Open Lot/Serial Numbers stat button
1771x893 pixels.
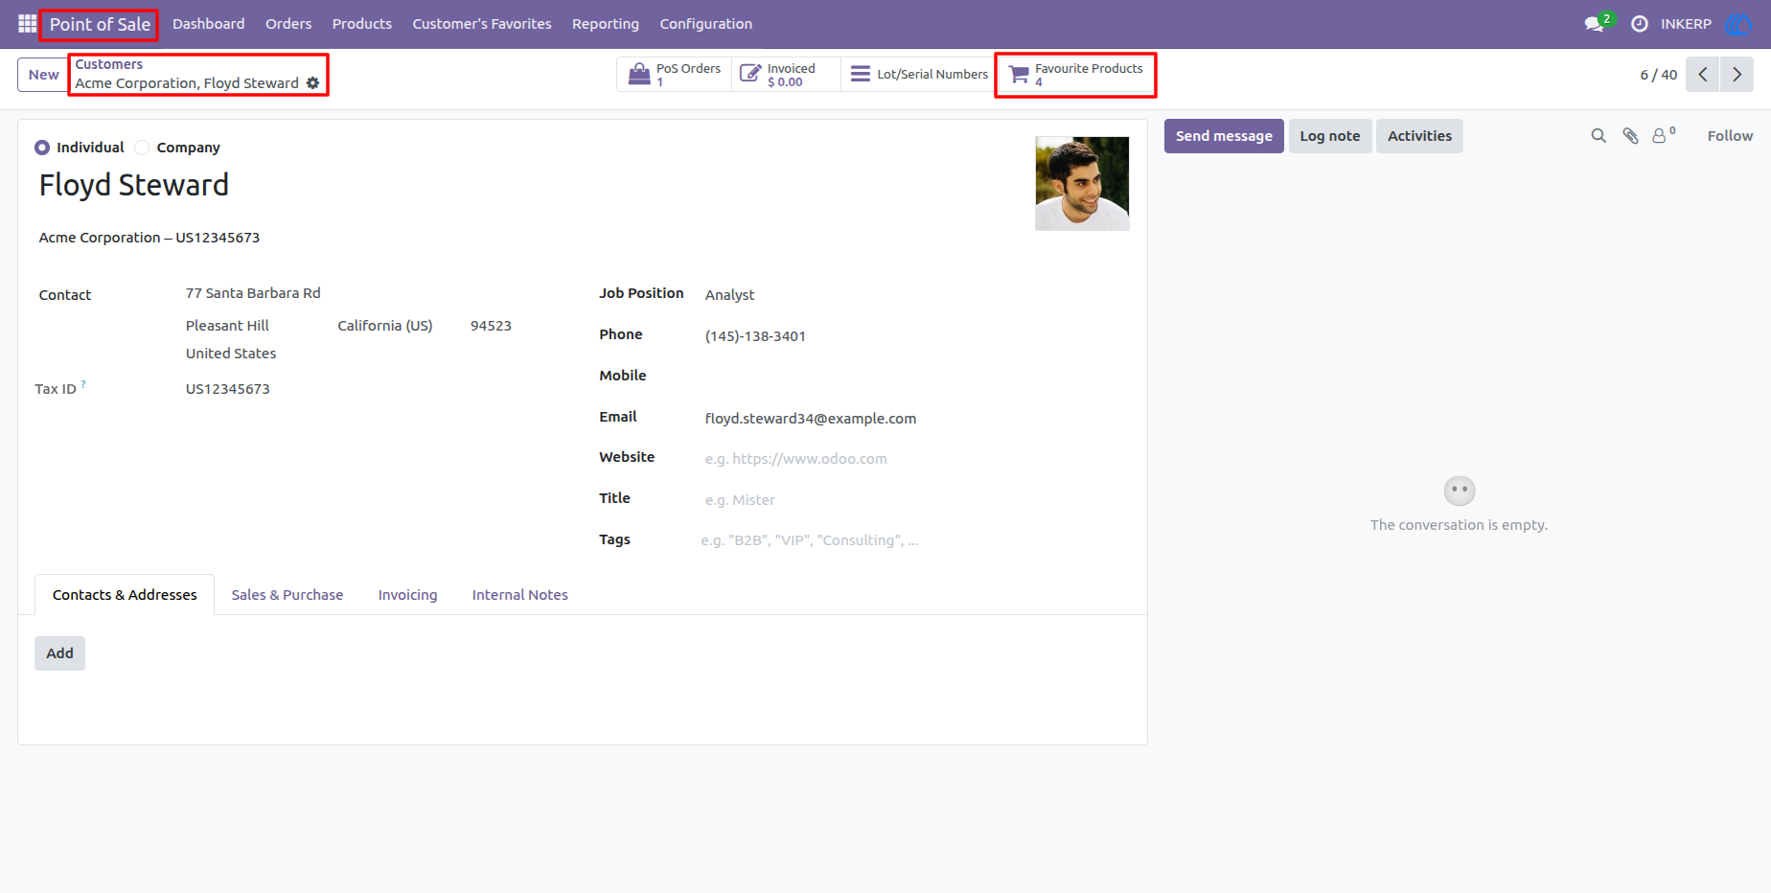(x=919, y=75)
